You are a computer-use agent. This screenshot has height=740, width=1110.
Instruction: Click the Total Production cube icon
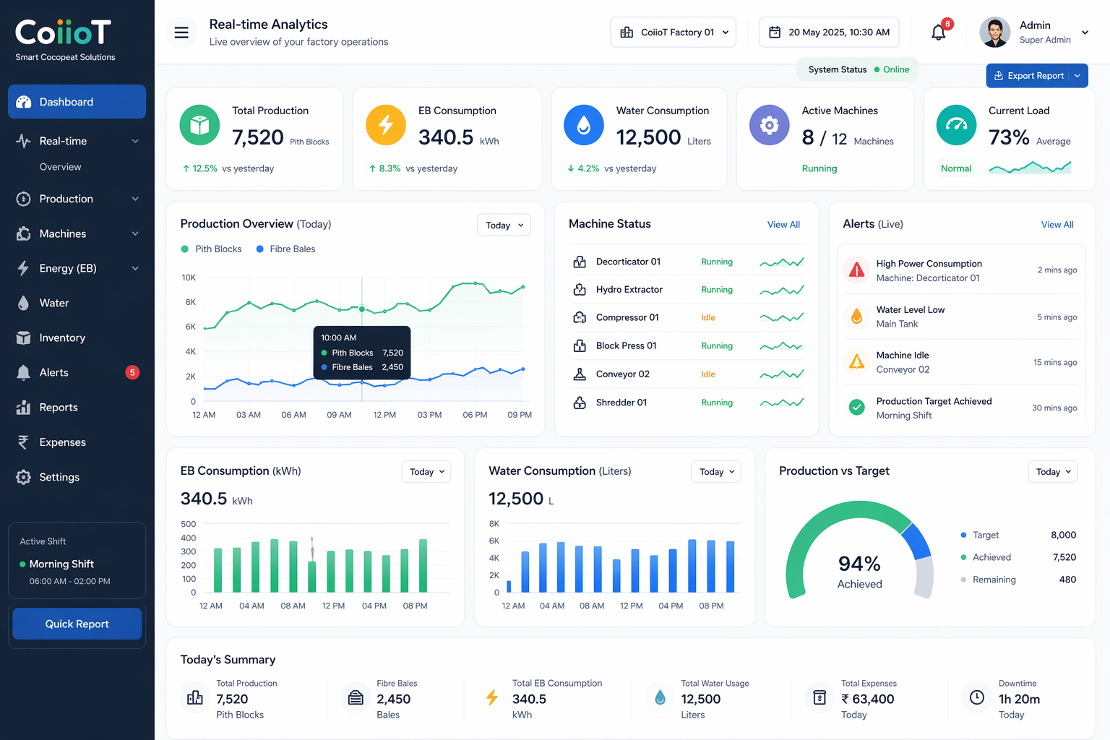(199, 125)
